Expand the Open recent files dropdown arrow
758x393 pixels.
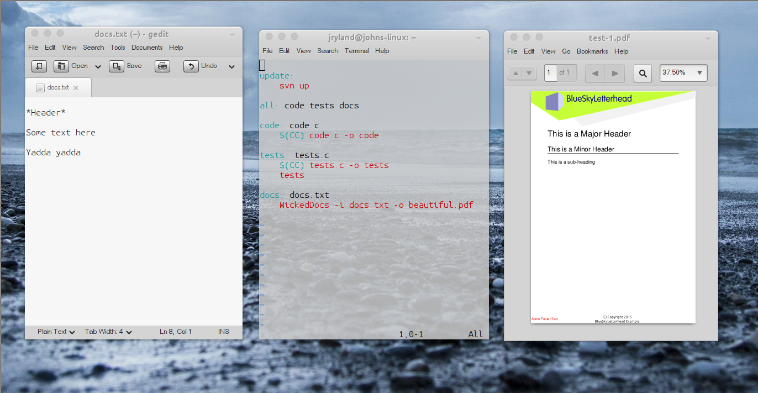click(98, 67)
